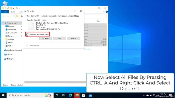Image resolution: width=175 pixels, height=98 pixels.
Task: Open Task View on taskbar
Action: coord(63,95)
